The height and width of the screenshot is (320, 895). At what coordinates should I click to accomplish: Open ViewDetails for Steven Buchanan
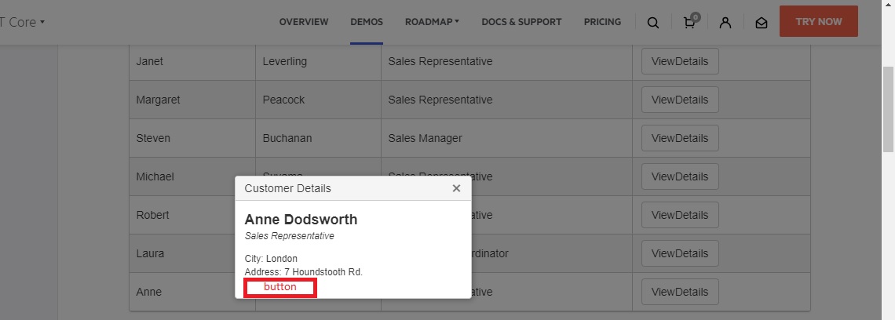tap(680, 138)
